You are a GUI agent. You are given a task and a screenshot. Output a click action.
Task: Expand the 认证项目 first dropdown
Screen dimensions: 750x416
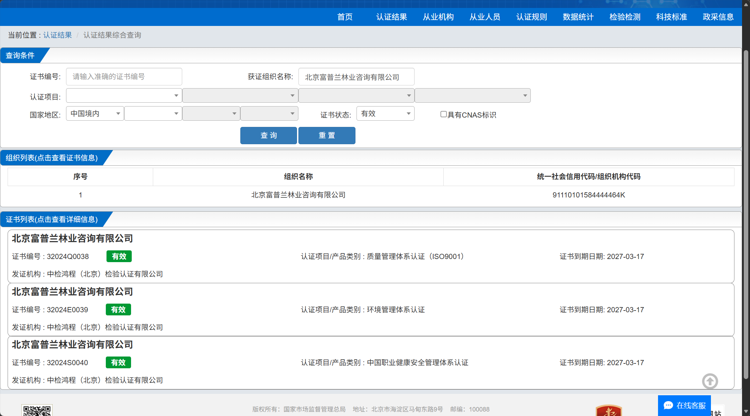(x=124, y=95)
